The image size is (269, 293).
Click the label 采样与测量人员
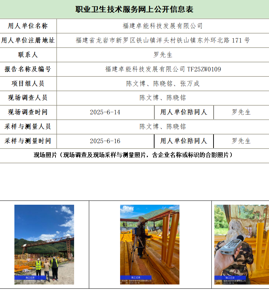pos(28,127)
